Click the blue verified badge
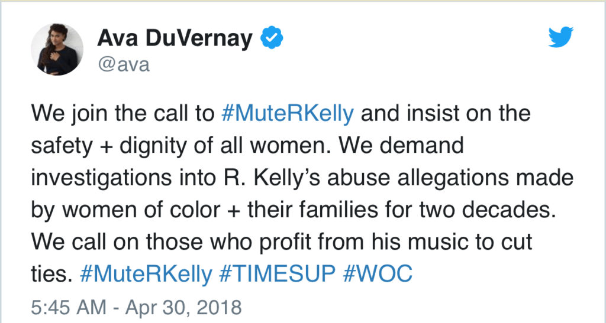This screenshot has width=606, height=323. pos(273,39)
